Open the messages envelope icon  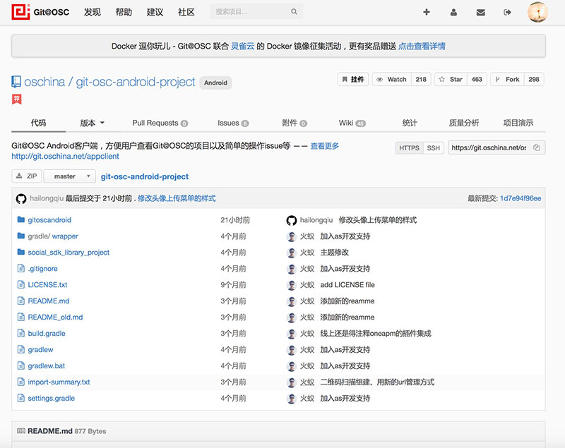point(480,12)
